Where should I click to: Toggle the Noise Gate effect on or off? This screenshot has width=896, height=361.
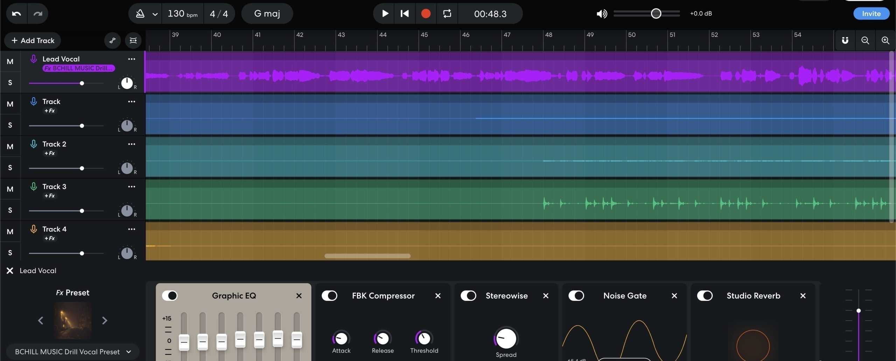(576, 296)
